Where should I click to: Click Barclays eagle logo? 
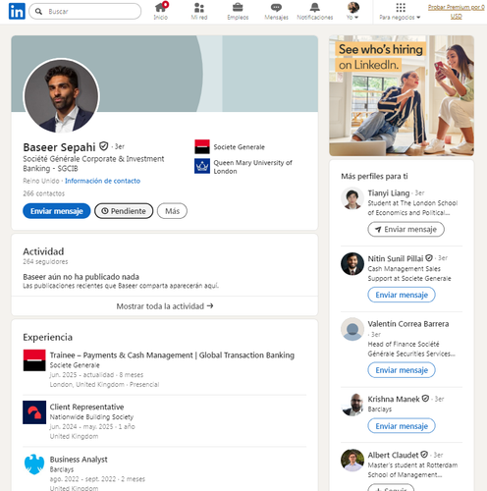click(x=34, y=464)
